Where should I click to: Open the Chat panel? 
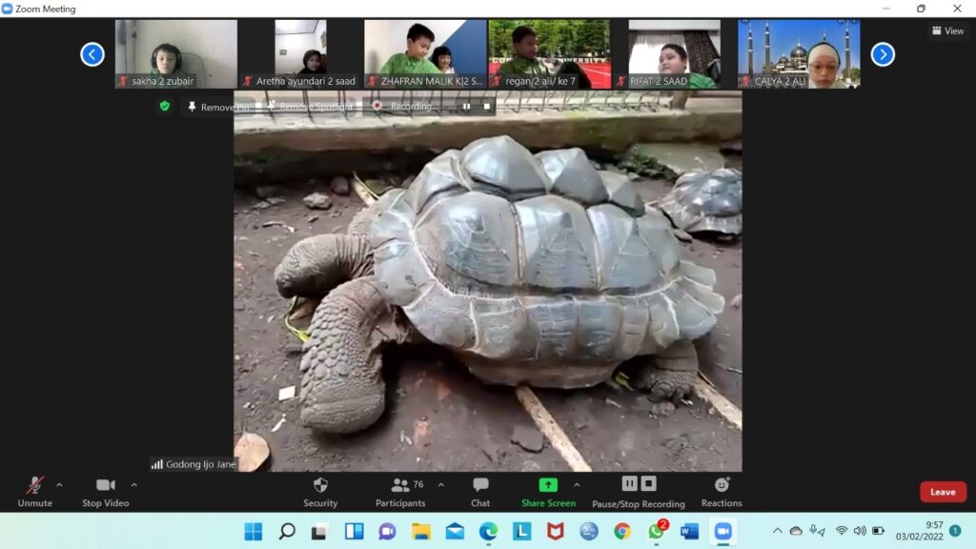point(480,485)
